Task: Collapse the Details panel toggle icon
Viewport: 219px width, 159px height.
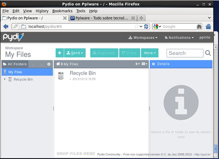Action: coord(153,64)
